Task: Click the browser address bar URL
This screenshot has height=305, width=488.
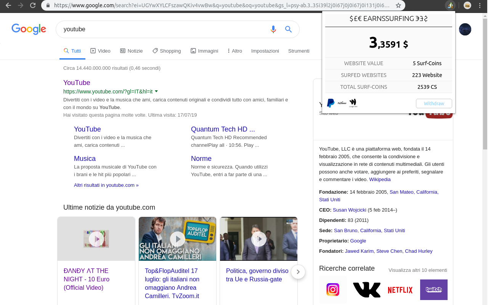Action: (222, 5)
